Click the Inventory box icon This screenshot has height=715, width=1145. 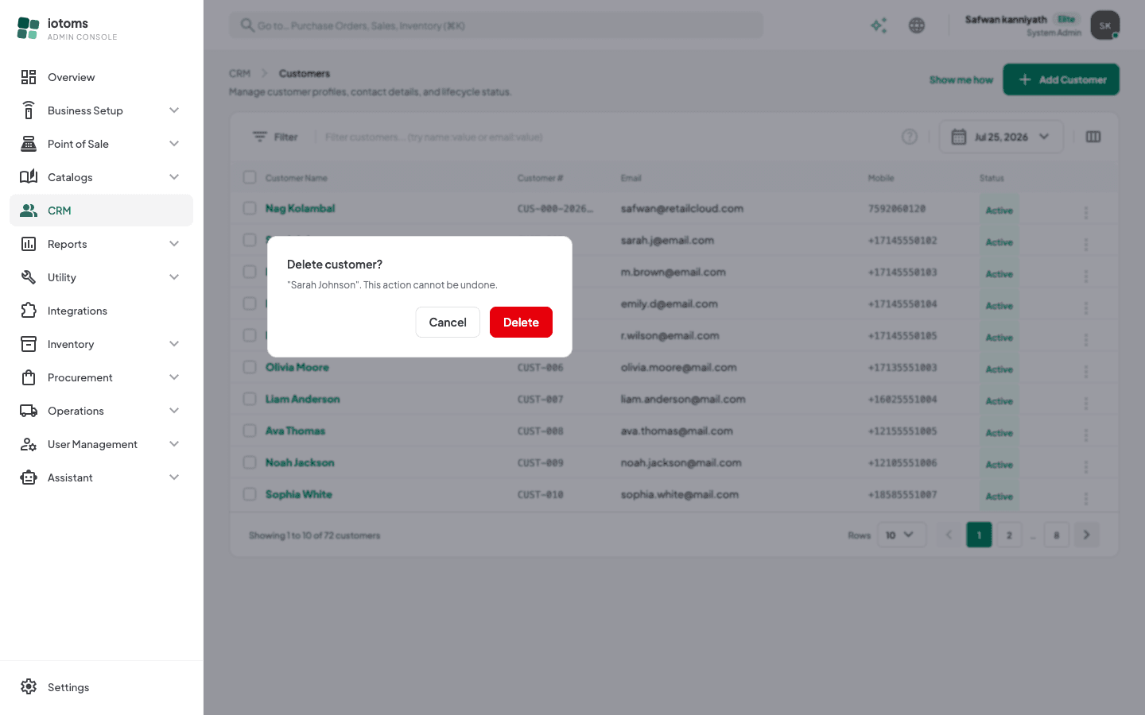[x=29, y=344]
